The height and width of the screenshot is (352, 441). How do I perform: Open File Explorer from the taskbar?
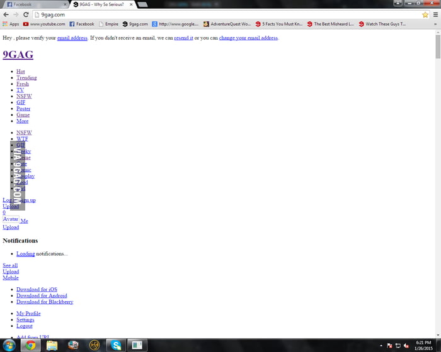[x=52, y=345]
